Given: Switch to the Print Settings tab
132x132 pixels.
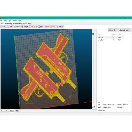Looking at the screenshot, I should point(9,23).
